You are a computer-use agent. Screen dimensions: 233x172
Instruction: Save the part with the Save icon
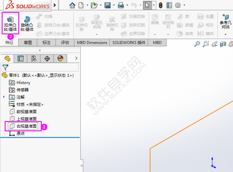coord(108,5)
